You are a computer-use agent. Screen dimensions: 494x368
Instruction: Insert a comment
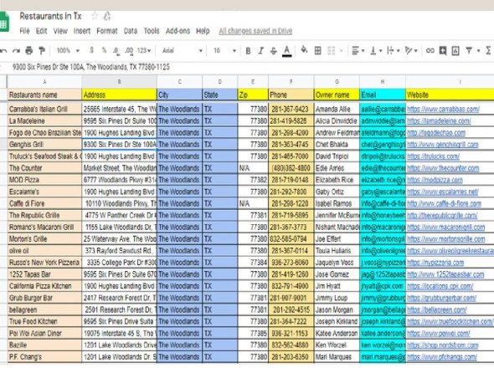[443, 50]
